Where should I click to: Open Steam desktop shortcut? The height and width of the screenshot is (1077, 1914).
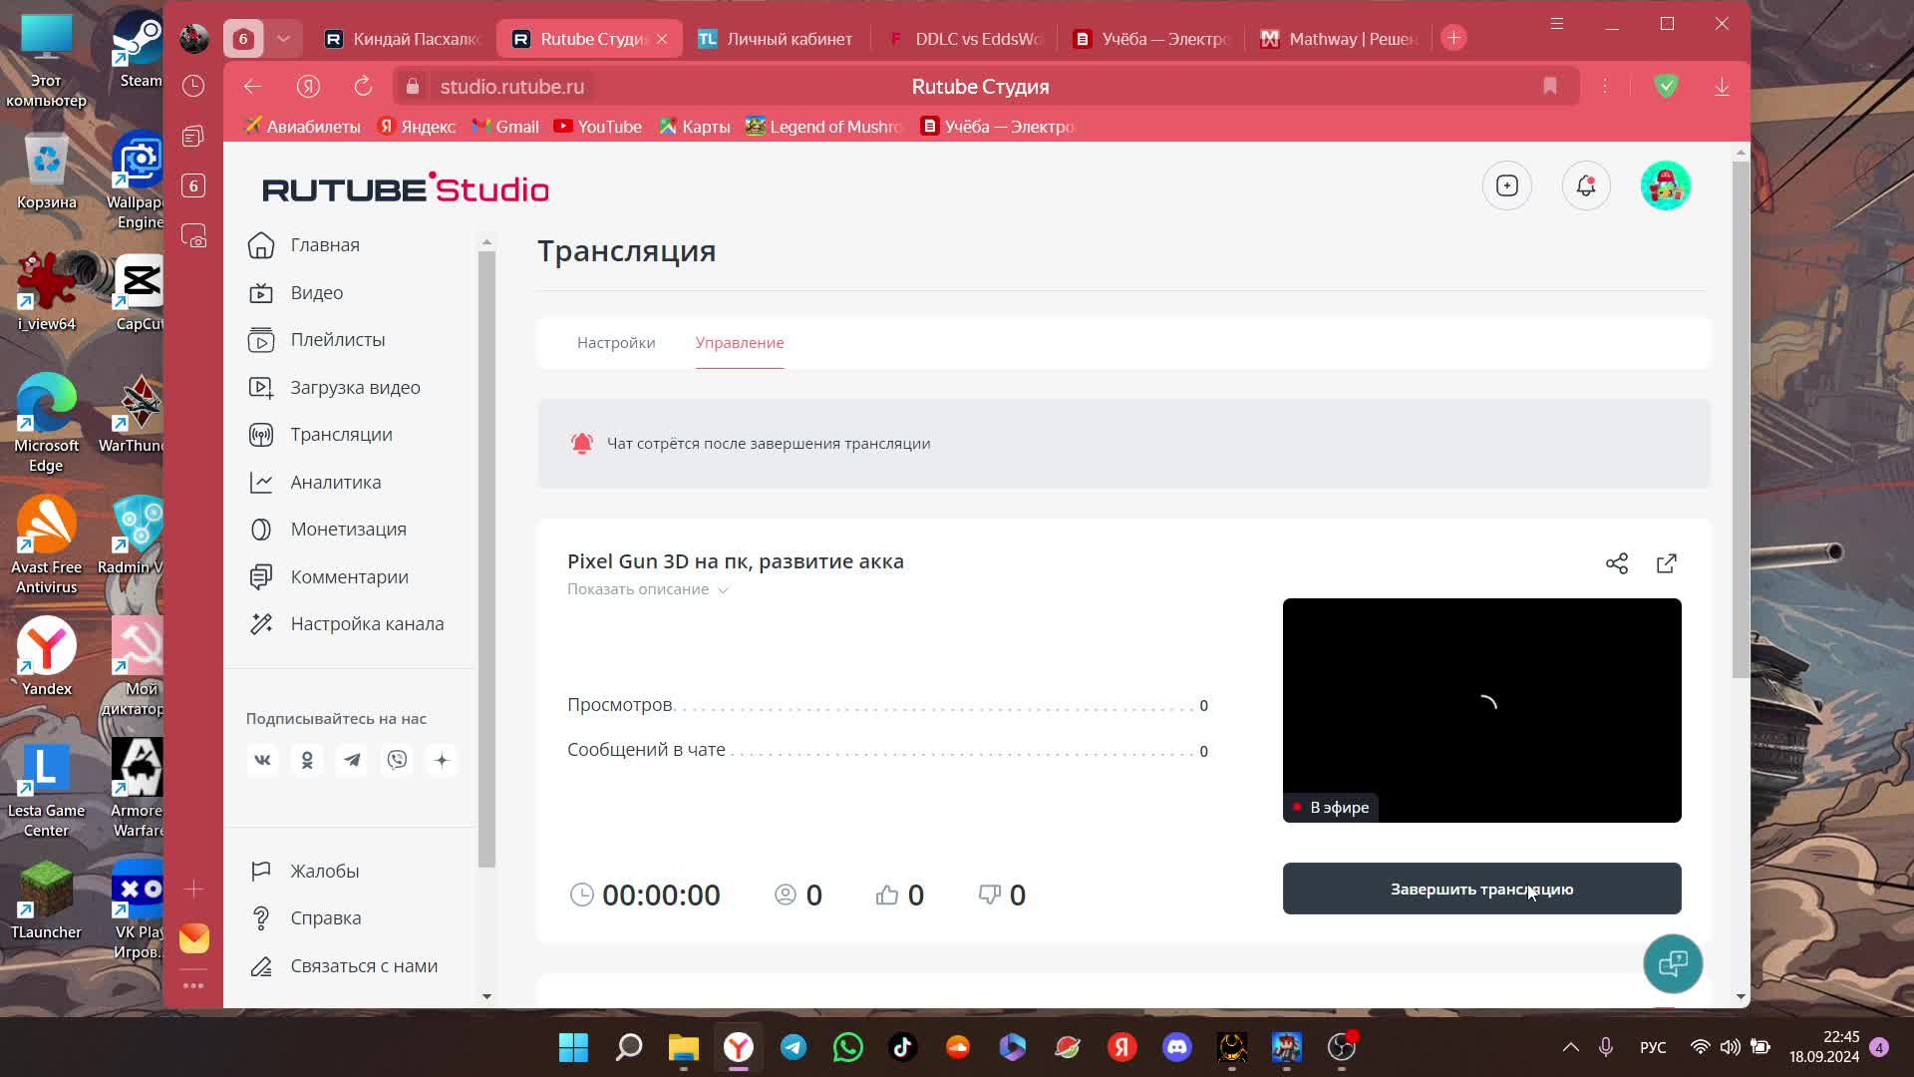(140, 50)
